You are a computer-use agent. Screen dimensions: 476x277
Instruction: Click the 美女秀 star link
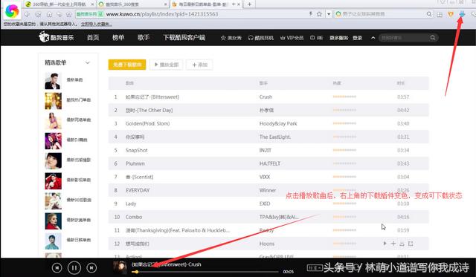point(231,38)
